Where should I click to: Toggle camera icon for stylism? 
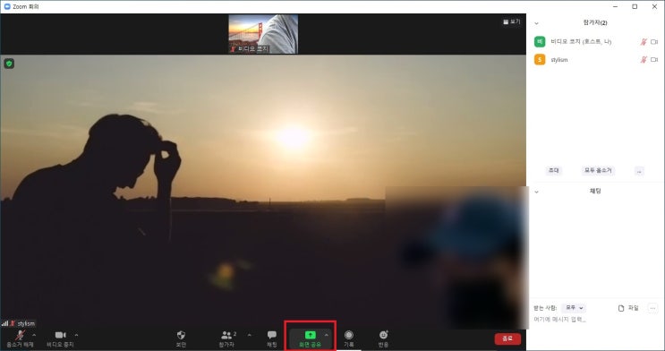coord(654,60)
